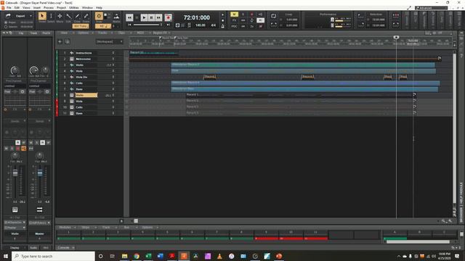The height and width of the screenshot is (261, 465).
Task: Switch to the Erase tool
Action: 86,16
